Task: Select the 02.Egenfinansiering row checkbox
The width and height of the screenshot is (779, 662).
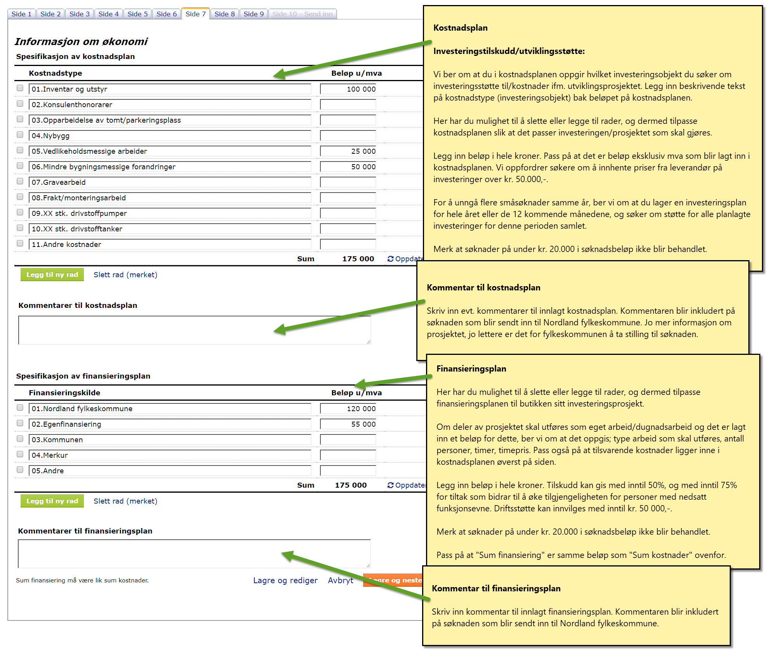Action: (x=20, y=423)
